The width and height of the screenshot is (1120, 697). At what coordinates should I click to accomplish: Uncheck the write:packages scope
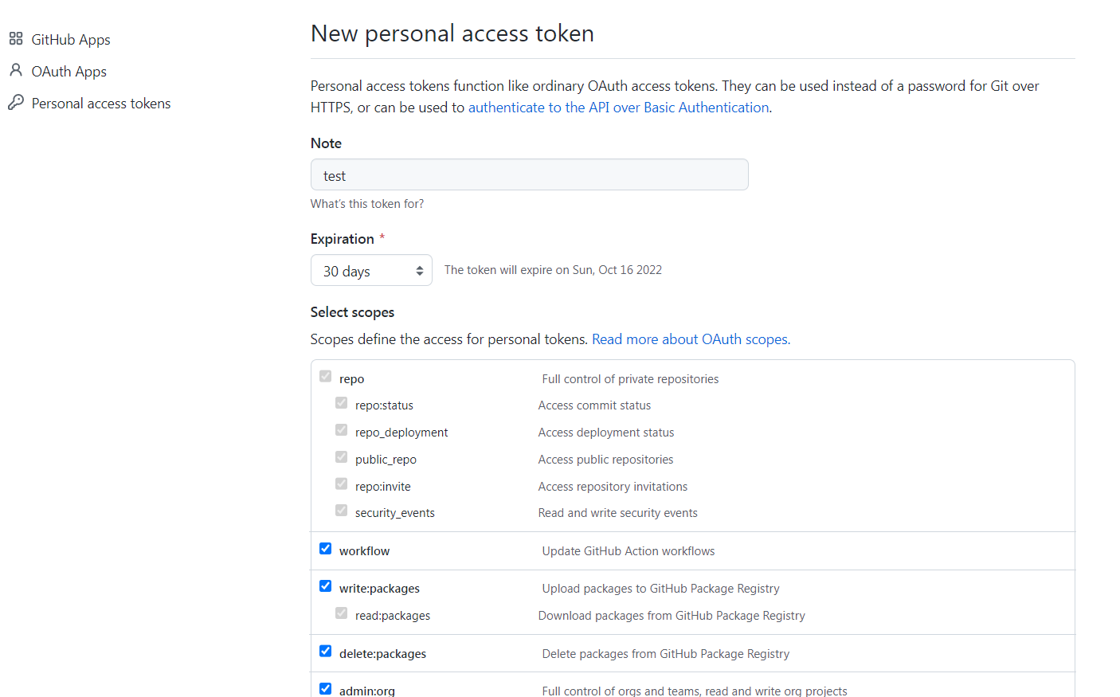click(x=326, y=586)
